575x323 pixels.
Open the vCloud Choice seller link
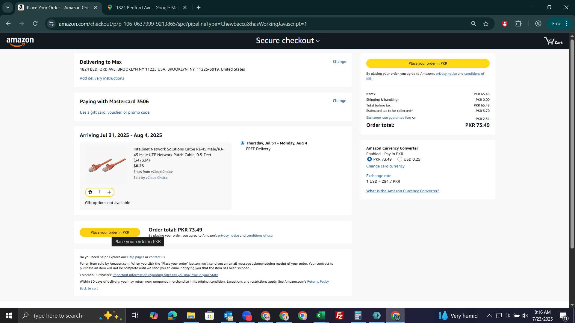(157, 178)
